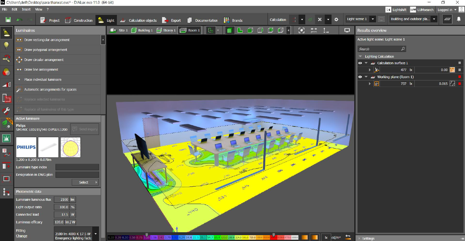The image size is (465, 241).
Task: Open the calculation settings gear icon
Action: click(x=336, y=19)
